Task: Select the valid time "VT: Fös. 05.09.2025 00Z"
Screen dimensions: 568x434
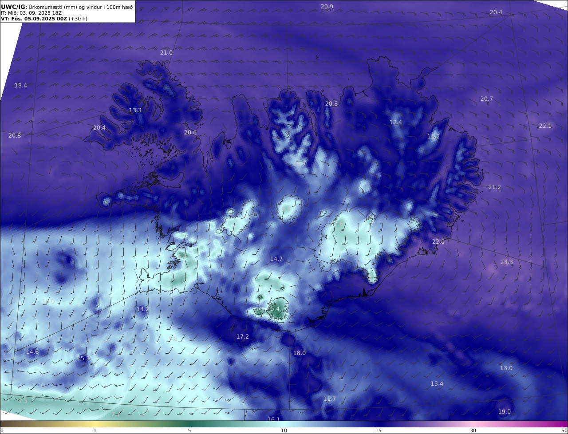Action: [34, 19]
